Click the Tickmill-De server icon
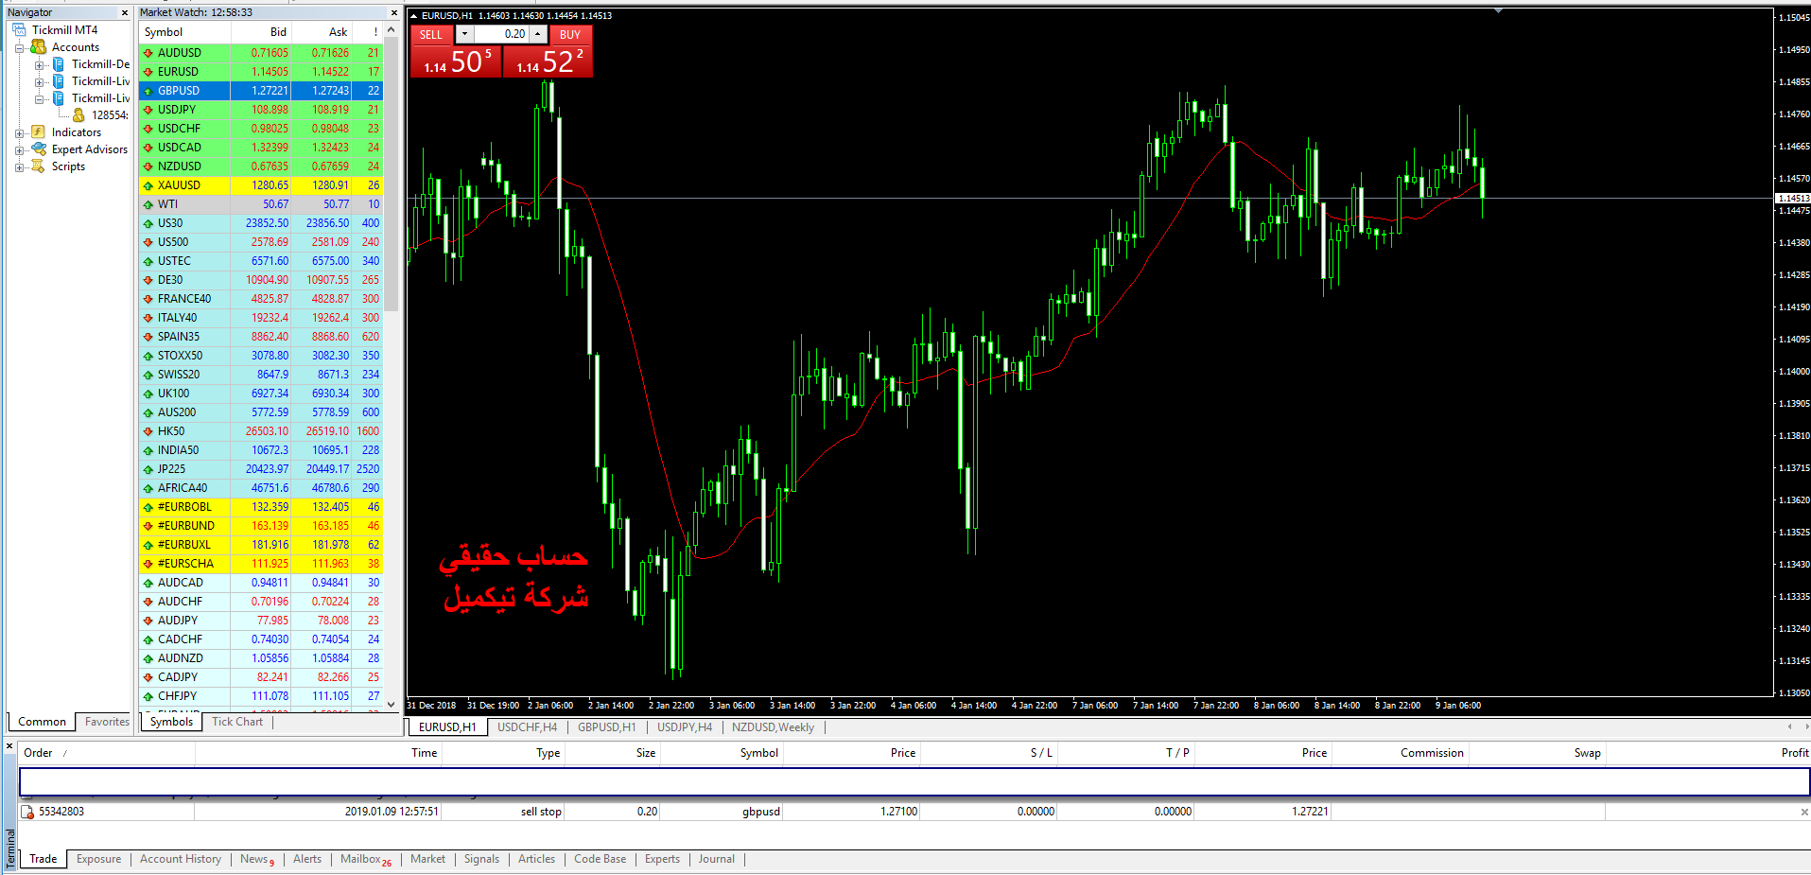This screenshot has width=1811, height=875. click(x=59, y=64)
